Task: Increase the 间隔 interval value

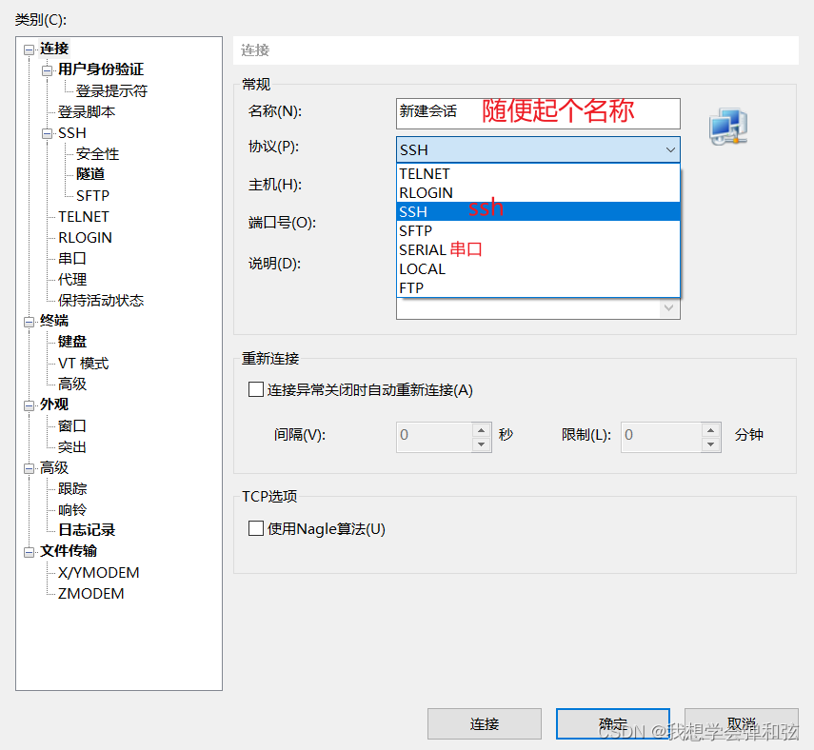Action: (481, 430)
